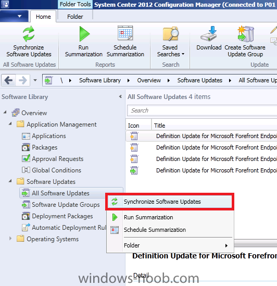Click the Global Conditions node icon
The width and height of the screenshot is (277, 286).
tap(26, 170)
